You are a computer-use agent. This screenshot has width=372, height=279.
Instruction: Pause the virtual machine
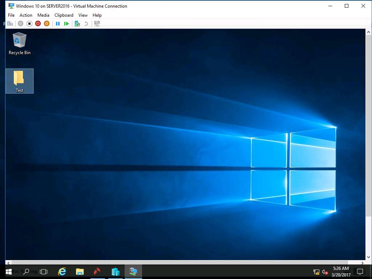point(58,24)
